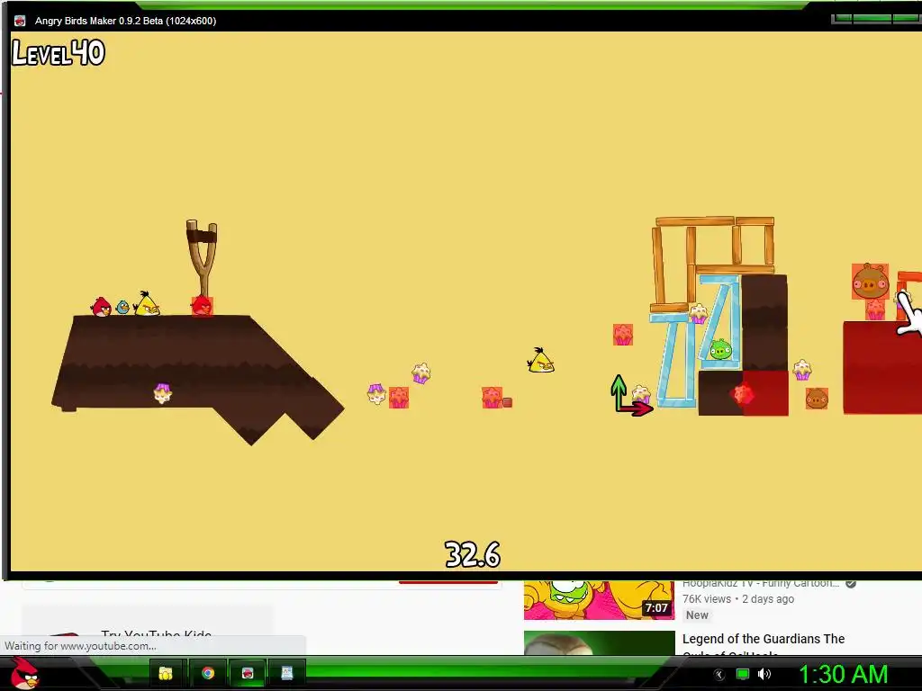Viewport: 922px width, 691px height.
Task: Select the cupcake next to the move gizmo arrows
Action: 641,393
